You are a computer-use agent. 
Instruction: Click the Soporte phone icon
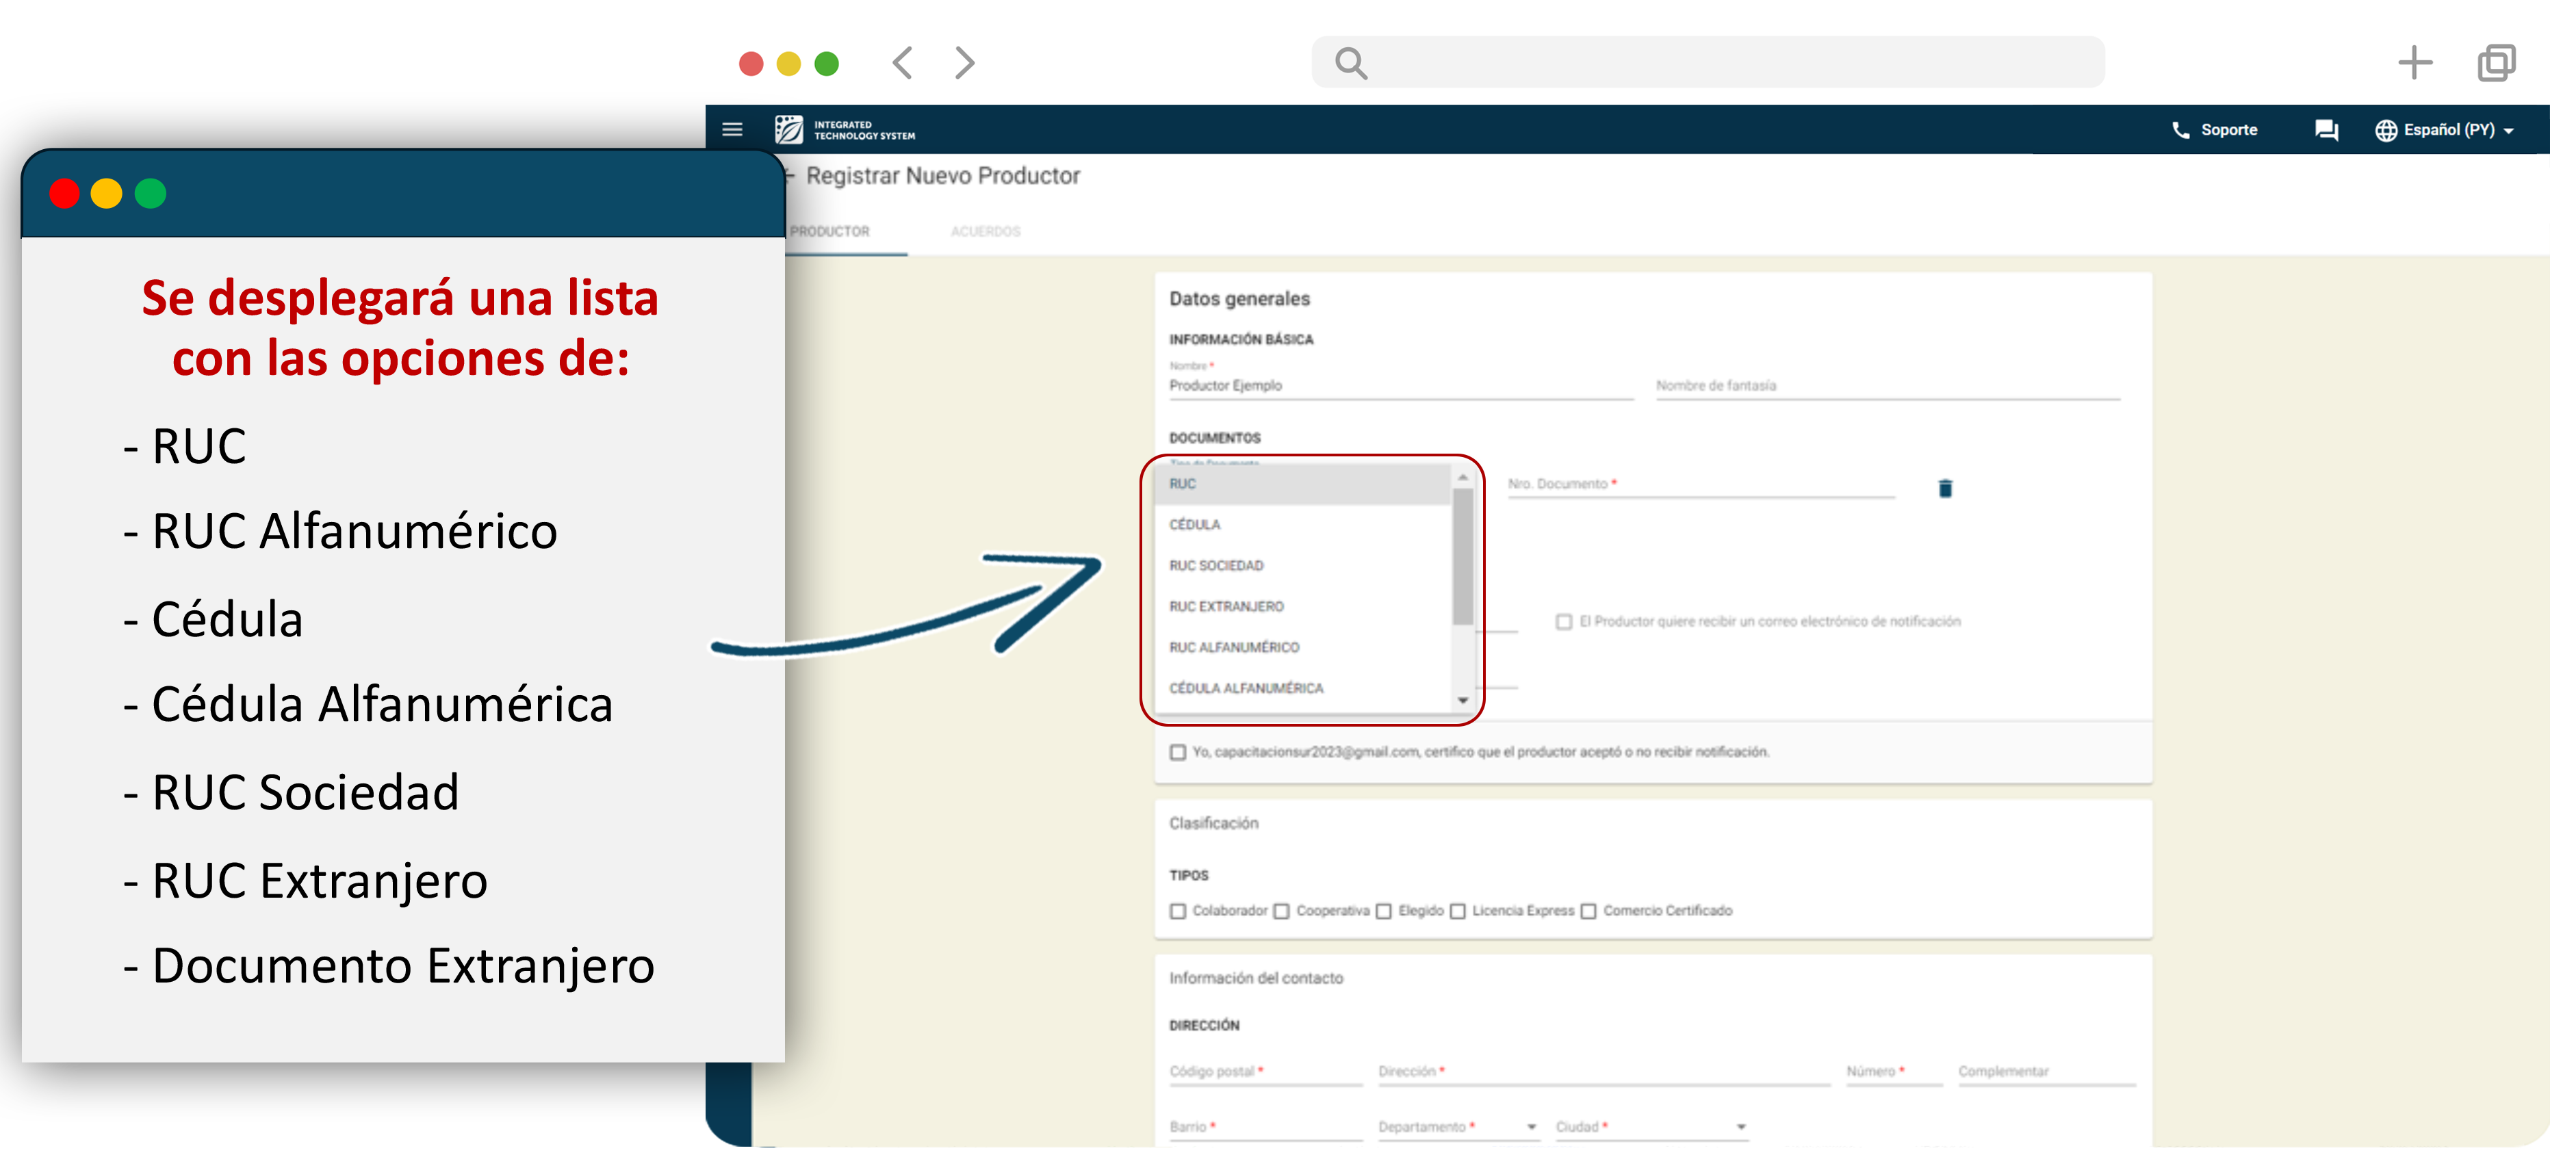2180,130
